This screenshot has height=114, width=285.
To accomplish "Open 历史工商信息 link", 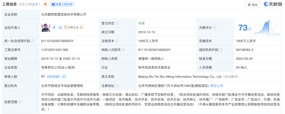I will (x=30, y=4).
